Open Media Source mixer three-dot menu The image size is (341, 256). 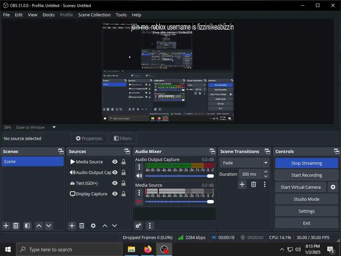(139, 193)
